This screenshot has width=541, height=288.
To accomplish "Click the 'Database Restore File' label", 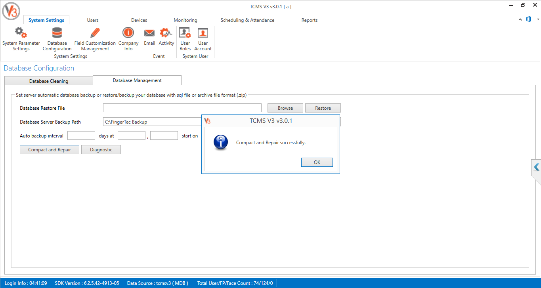I will pyautogui.click(x=42, y=108).
